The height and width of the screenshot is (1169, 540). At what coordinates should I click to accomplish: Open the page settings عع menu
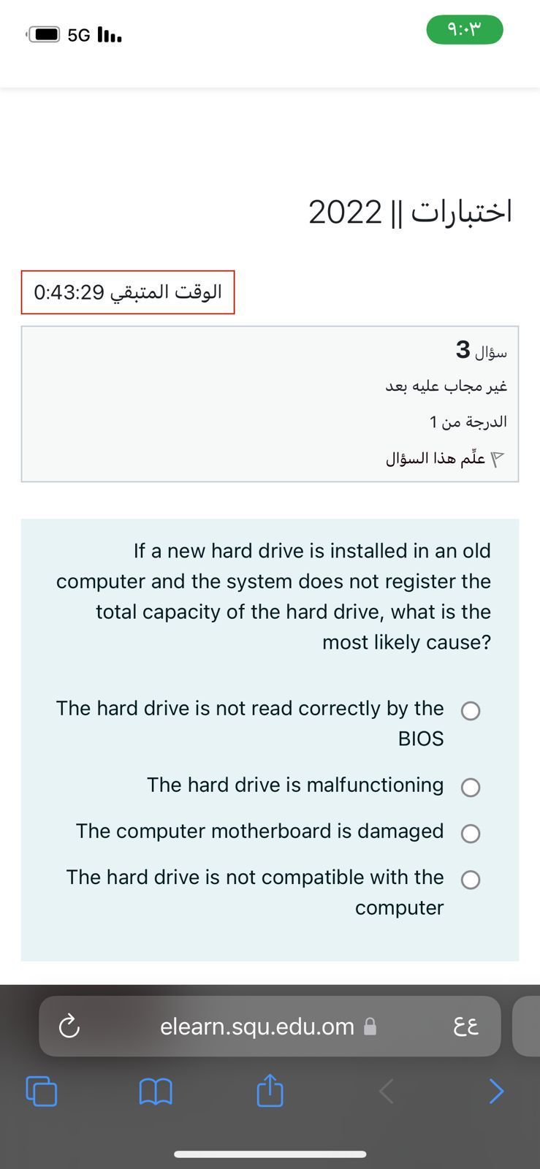[x=465, y=1026]
